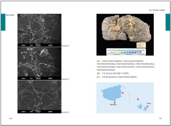Screen dimensions: 171x126
Task: Click the teal tab on left page edge
Action: tap(3, 22)
